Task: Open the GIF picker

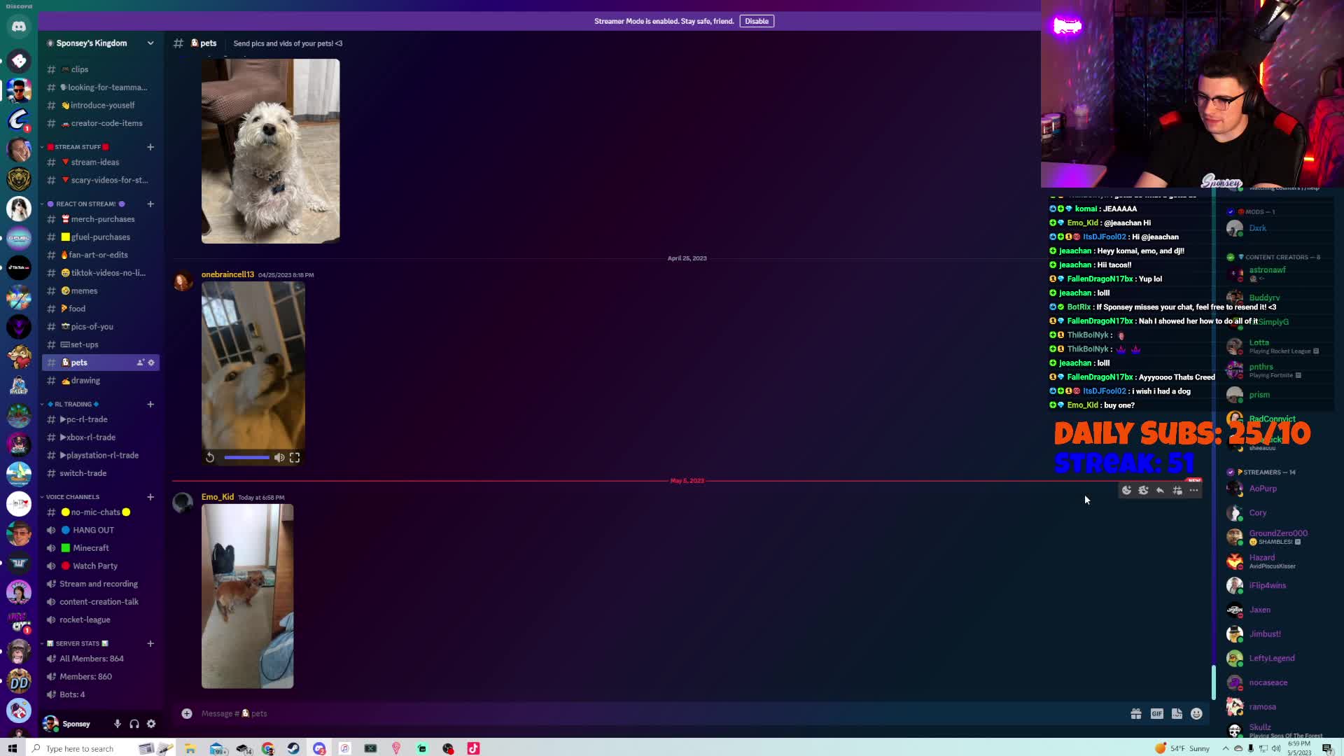Action: (x=1156, y=713)
